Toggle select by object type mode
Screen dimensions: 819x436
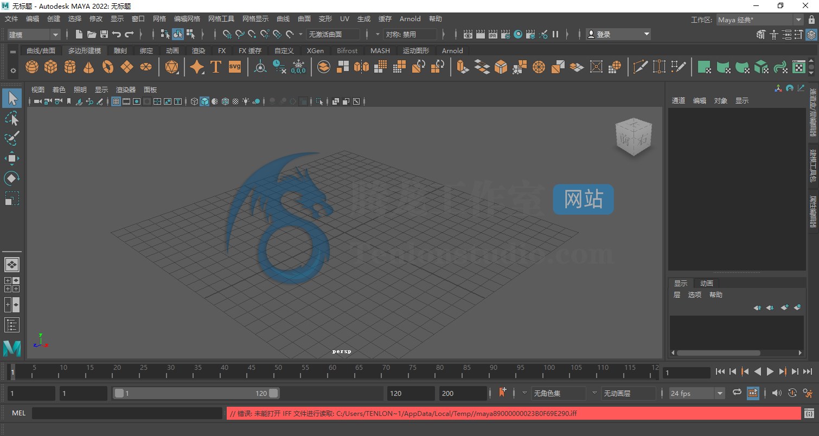pos(178,34)
